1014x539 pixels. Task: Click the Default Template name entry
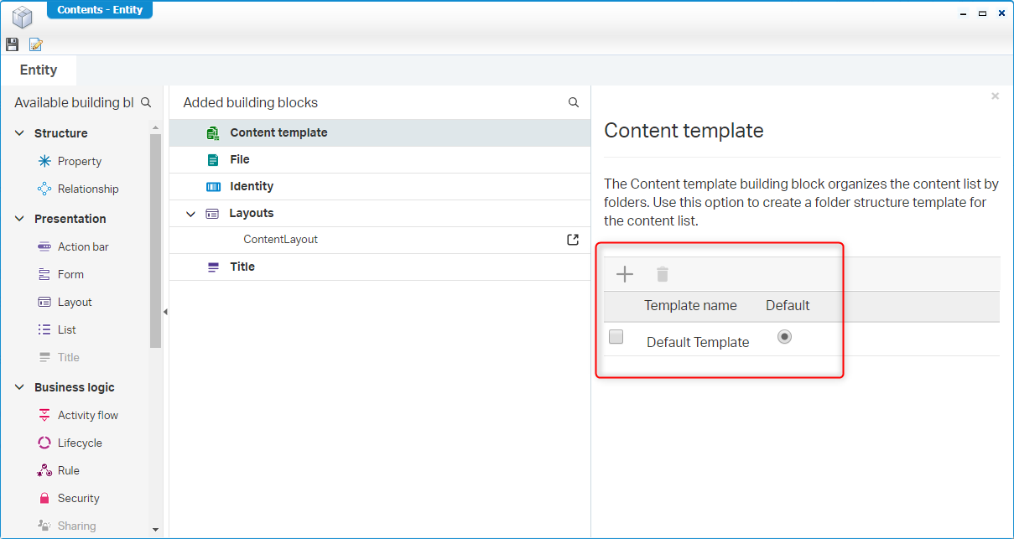pyautogui.click(x=698, y=342)
